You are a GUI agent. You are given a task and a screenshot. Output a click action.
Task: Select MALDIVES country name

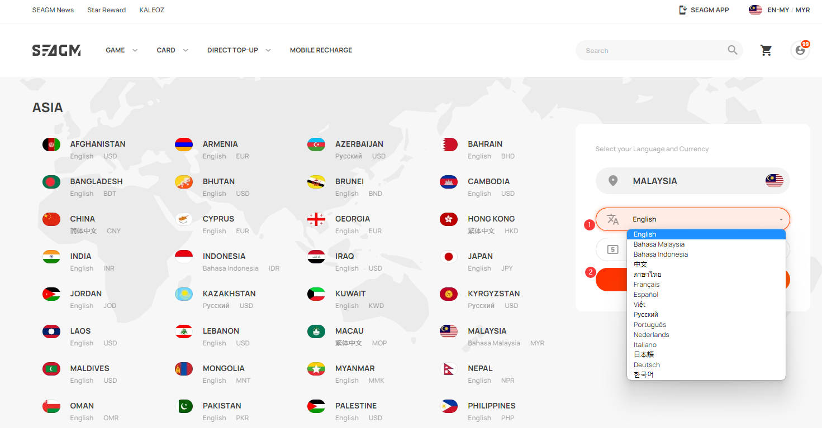[x=90, y=368]
